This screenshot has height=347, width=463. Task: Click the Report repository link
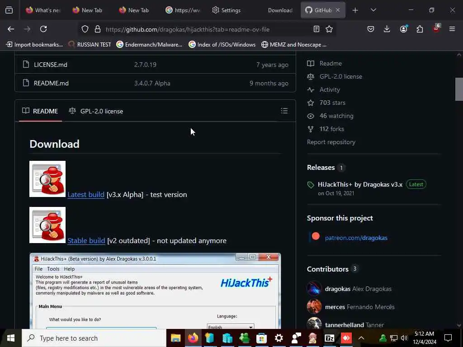click(331, 142)
